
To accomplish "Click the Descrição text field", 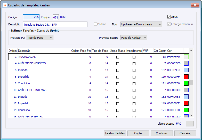I will (55, 24).
